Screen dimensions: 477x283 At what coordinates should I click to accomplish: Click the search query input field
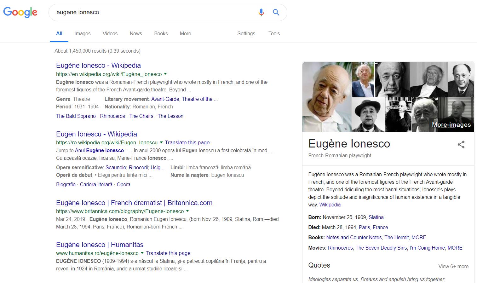click(x=154, y=12)
